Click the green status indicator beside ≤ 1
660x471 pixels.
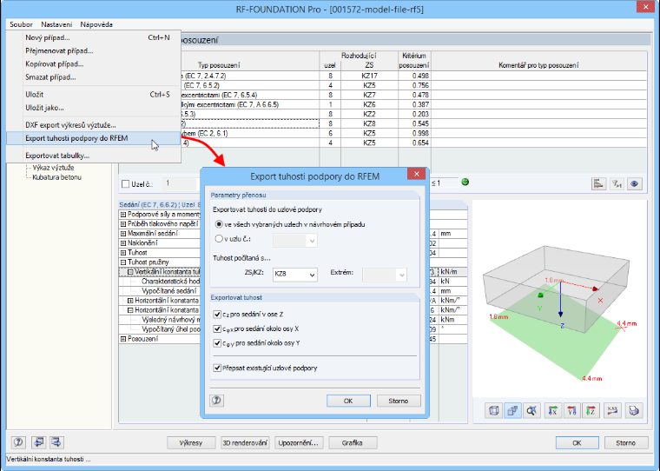click(465, 182)
